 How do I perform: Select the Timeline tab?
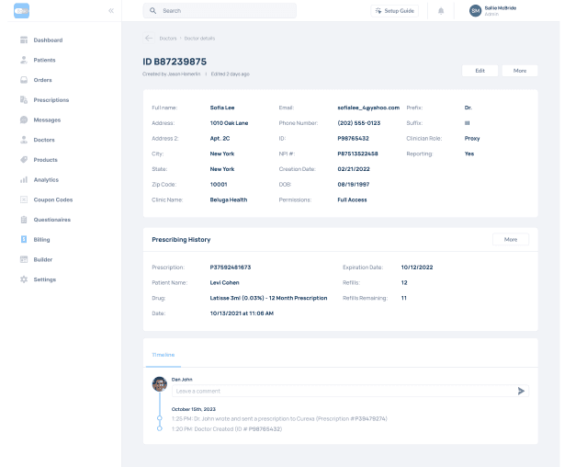[x=164, y=354]
